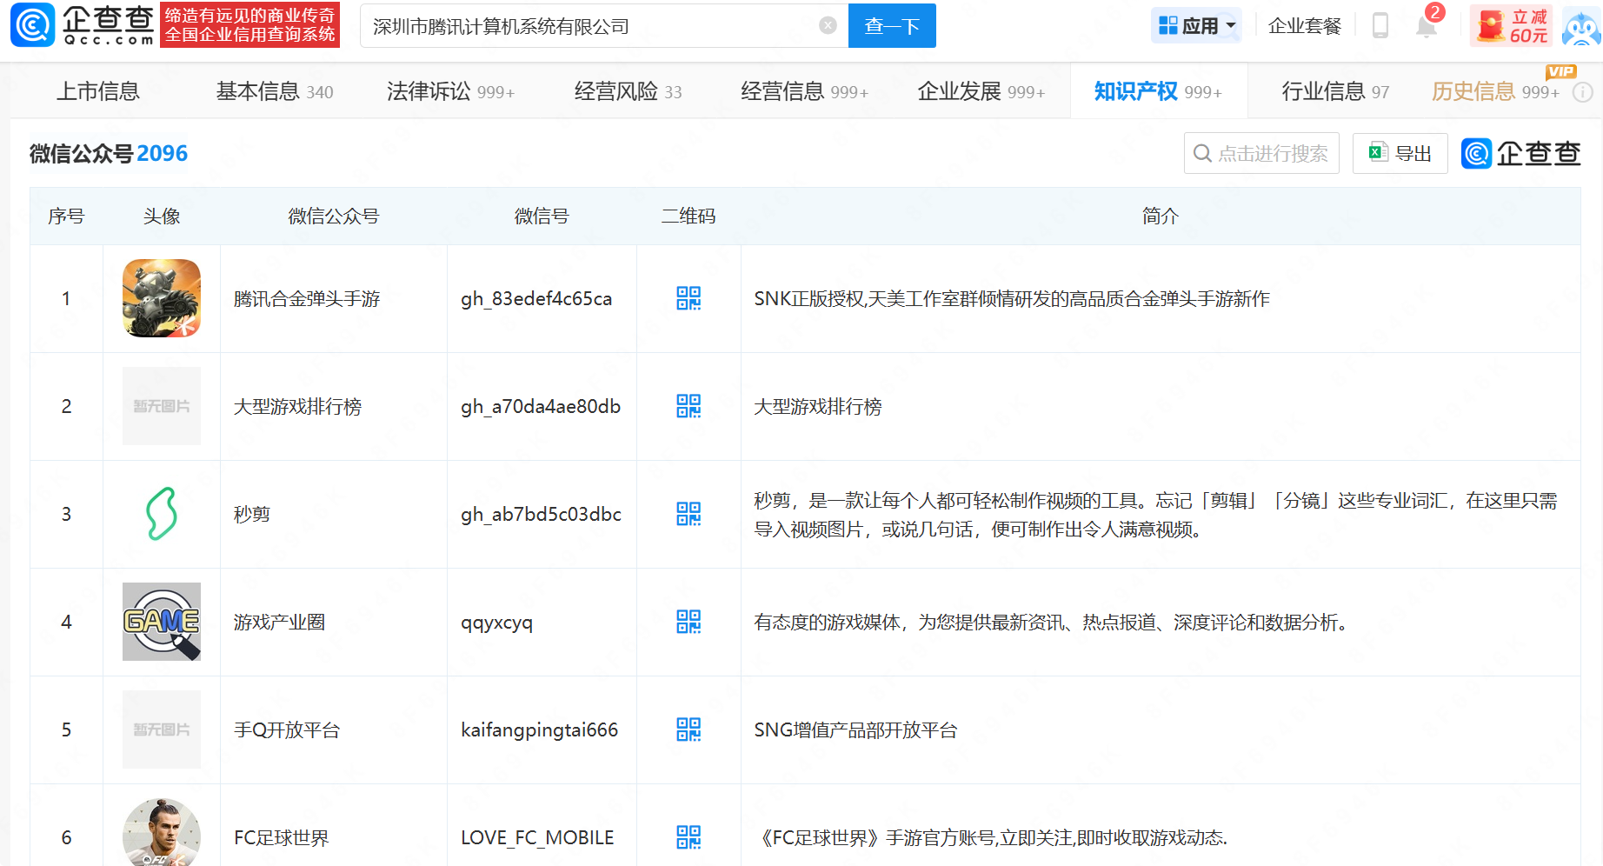
Task: Switch to the 法律诉讼 tab
Action: coord(449,91)
